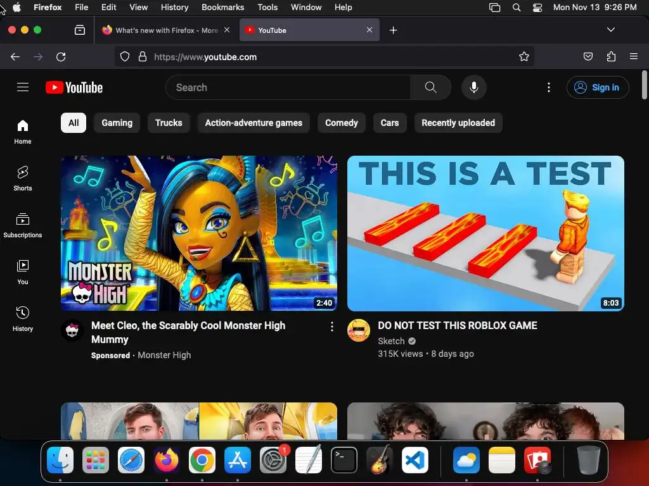Image resolution: width=649 pixels, height=486 pixels.
Task: Open YouTube settings three-dot menu
Action: [x=548, y=87]
